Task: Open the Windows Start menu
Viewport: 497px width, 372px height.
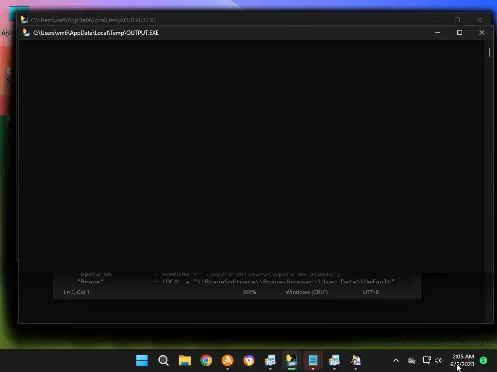Action: point(142,360)
